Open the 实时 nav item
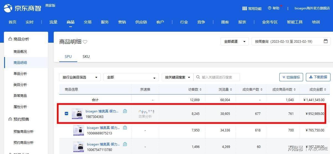 [30, 22]
